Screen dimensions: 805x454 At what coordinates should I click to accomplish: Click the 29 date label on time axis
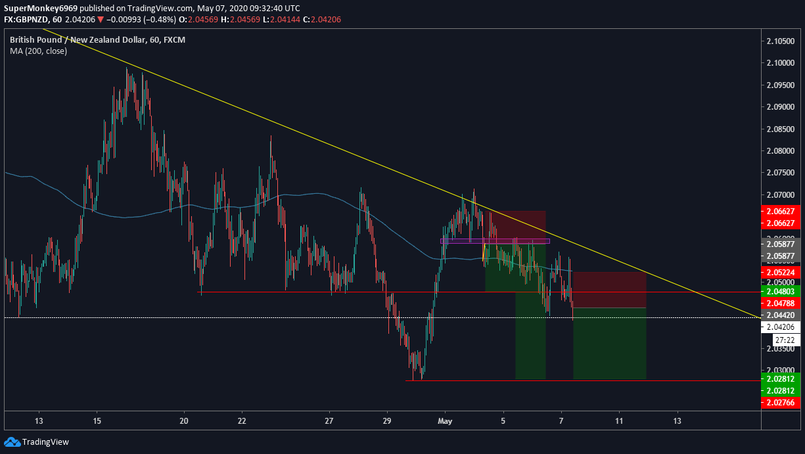(x=387, y=420)
